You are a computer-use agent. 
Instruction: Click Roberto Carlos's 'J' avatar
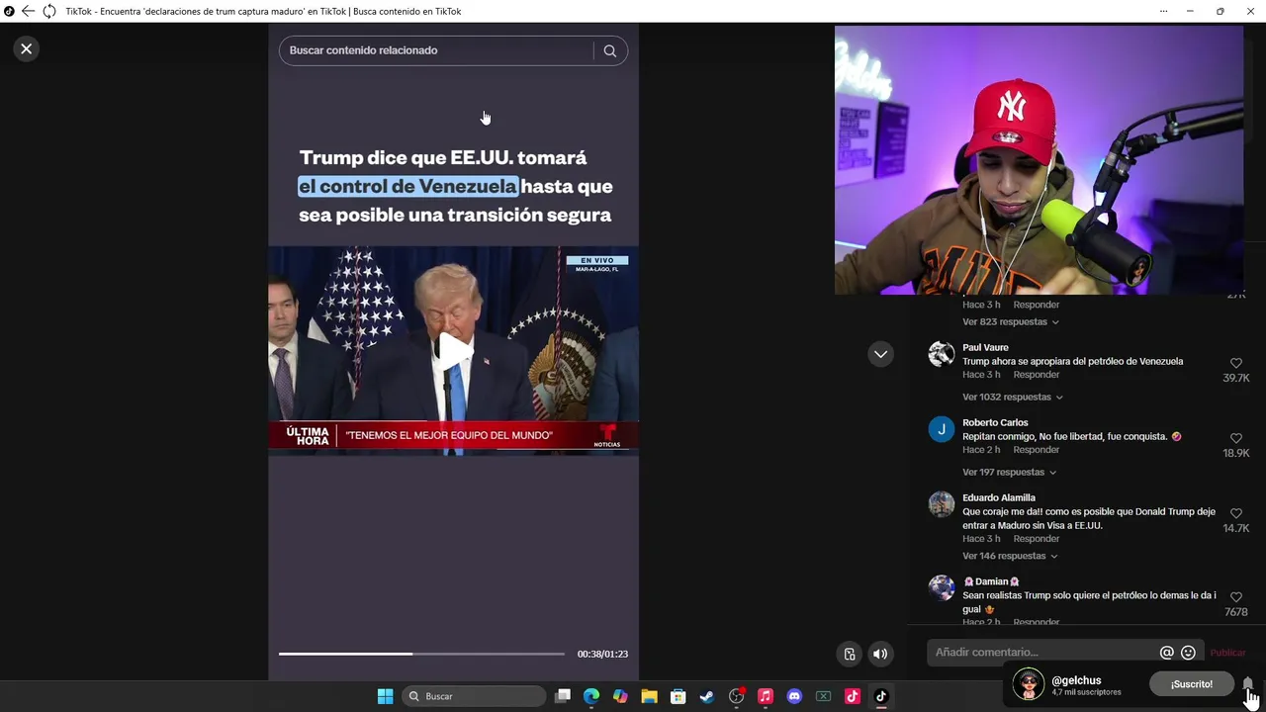(942, 429)
